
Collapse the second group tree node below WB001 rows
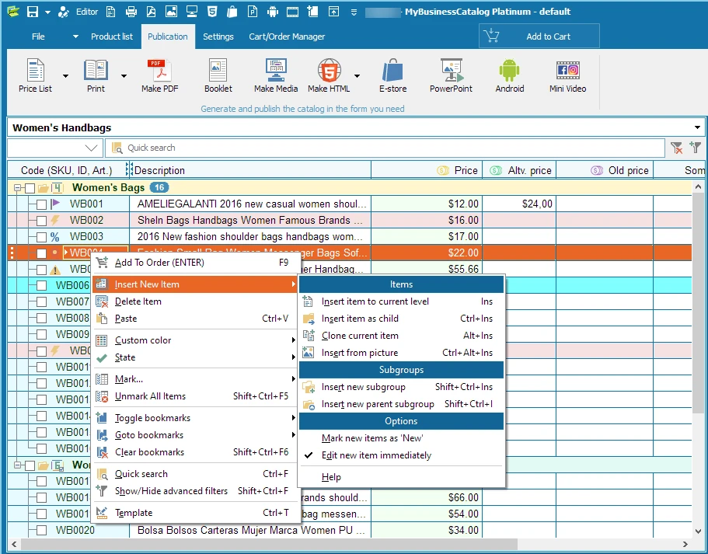17,465
